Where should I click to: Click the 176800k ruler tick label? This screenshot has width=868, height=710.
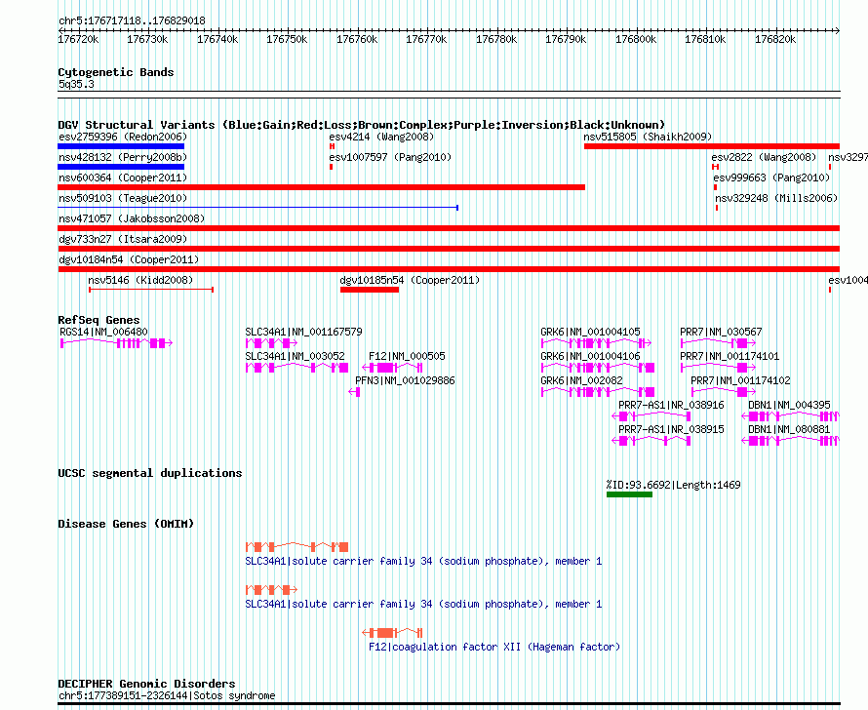(x=636, y=39)
